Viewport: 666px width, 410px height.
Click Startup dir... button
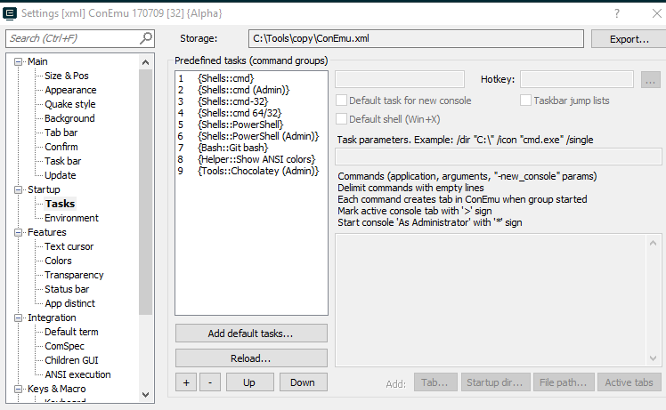(x=495, y=382)
